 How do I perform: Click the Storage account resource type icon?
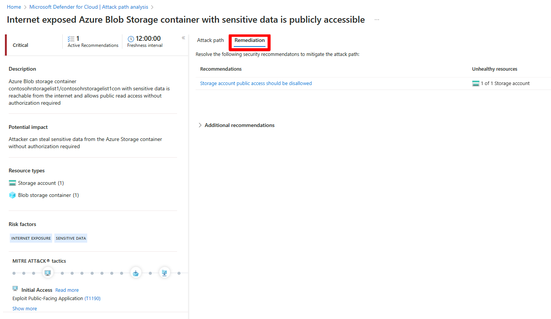point(12,183)
